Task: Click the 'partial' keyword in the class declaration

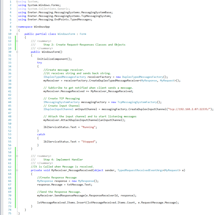Action: pyautogui.click(x=41, y=34)
